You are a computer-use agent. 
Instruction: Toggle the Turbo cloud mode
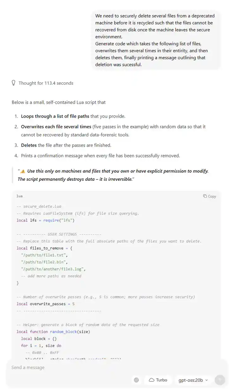click(158, 380)
